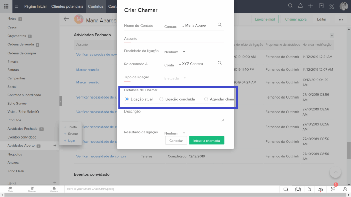This screenshot has width=351, height=197.
Task: Open the Relacionado A Conta dropdown
Action: pyautogui.click(x=172, y=65)
